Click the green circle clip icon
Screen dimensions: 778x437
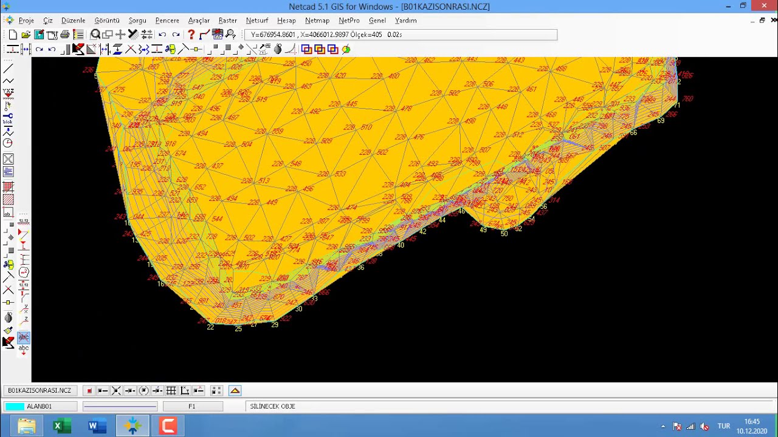click(x=346, y=49)
